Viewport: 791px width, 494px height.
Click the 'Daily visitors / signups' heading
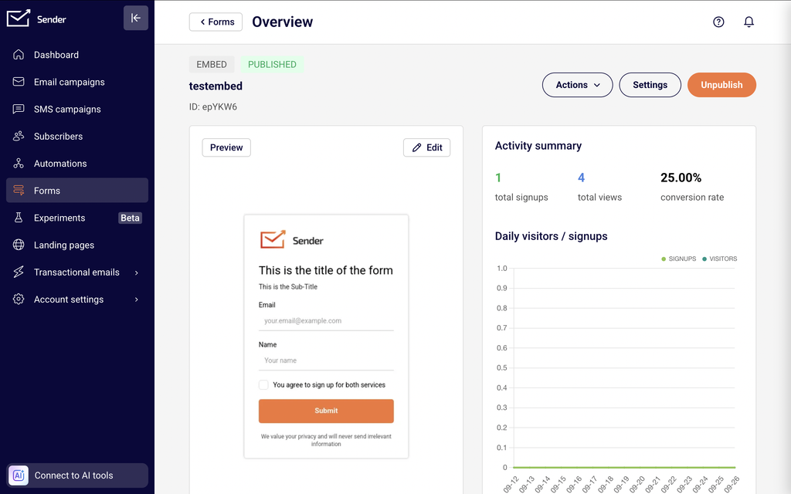click(551, 236)
